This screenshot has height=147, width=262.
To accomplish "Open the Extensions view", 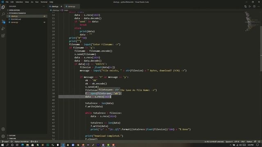I will [x=3, y=36].
